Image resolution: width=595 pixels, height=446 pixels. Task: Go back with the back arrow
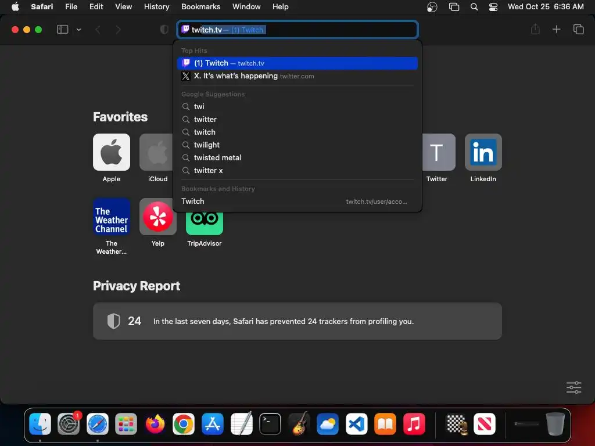coord(98,30)
